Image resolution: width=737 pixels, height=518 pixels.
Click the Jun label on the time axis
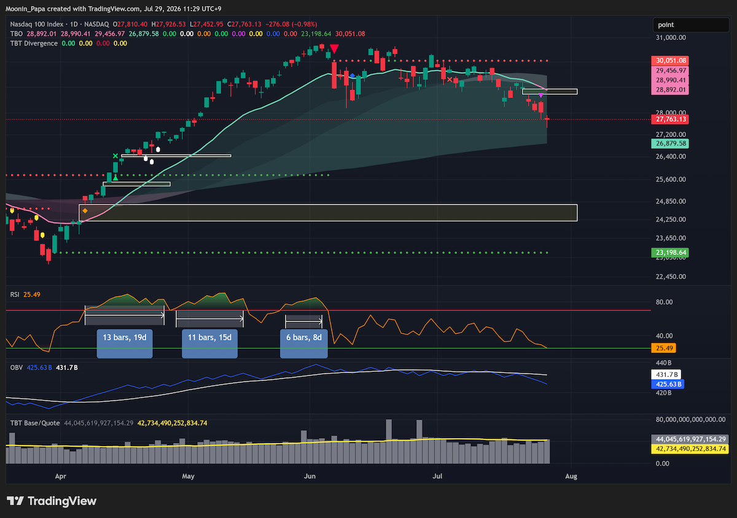click(x=310, y=476)
